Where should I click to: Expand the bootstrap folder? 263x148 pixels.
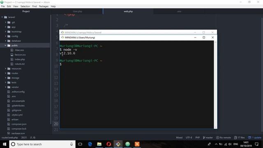pyautogui.click(x=5, y=32)
